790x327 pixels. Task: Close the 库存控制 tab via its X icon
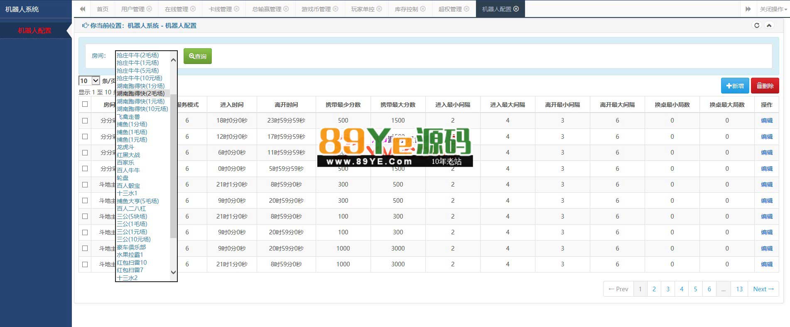[x=423, y=9]
